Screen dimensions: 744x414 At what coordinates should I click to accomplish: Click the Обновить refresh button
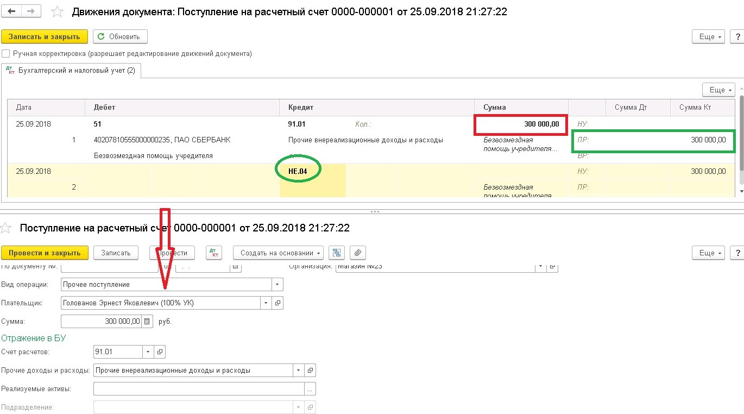tap(120, 36)
